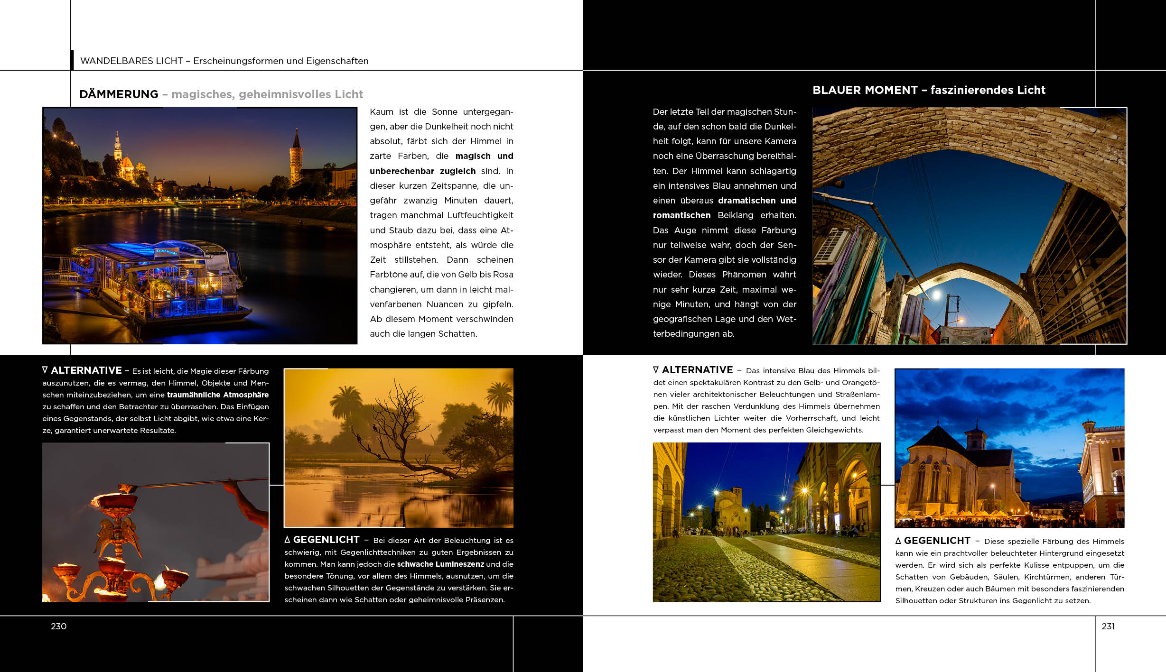The height and width of the screenshot is (672, 1166).
Task: Click the down-triangle icon before left ALTERNATIVE heading
Action: pyautogui.click(x=45, y=370)
